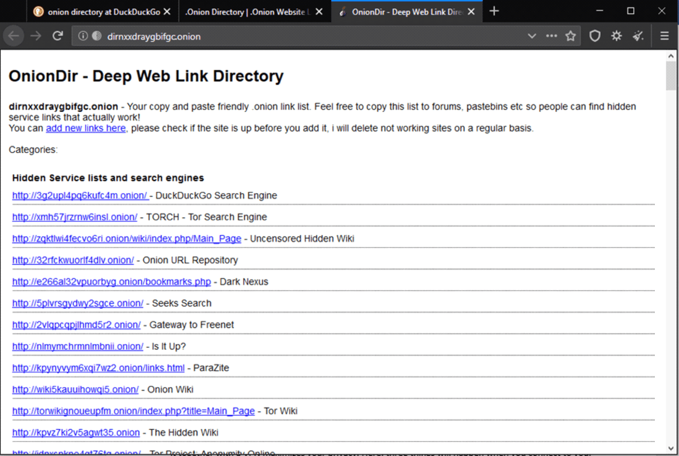Open the Seeks Search onion link
The height and width of the screenshot is (456, 679).
coord(78,303)
